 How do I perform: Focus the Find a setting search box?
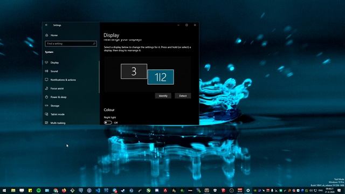71,44
